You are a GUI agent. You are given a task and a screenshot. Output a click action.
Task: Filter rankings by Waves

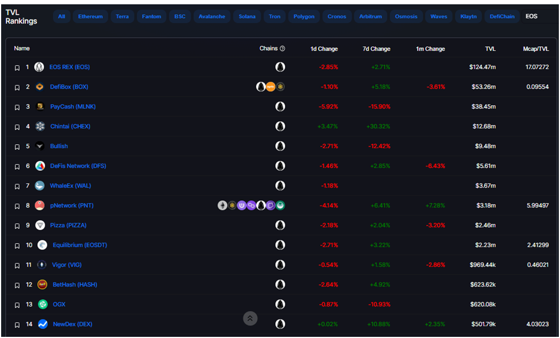click(439, 17)
